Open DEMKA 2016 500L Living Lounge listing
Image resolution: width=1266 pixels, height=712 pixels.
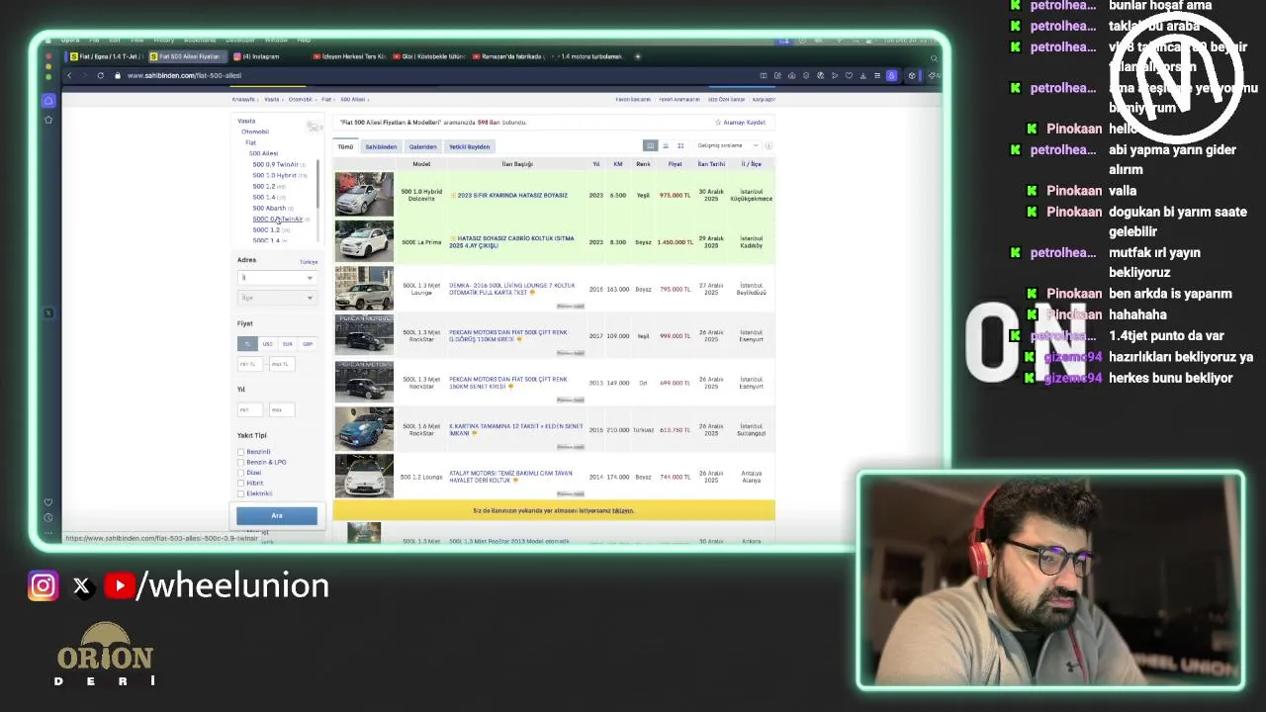click(x=511, y=289)
